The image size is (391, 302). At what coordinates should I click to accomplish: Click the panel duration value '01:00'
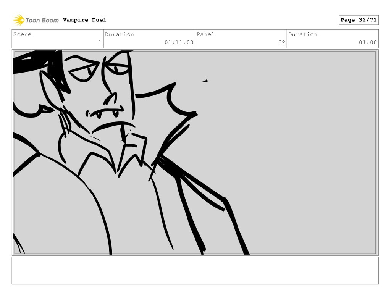[368, 42]
